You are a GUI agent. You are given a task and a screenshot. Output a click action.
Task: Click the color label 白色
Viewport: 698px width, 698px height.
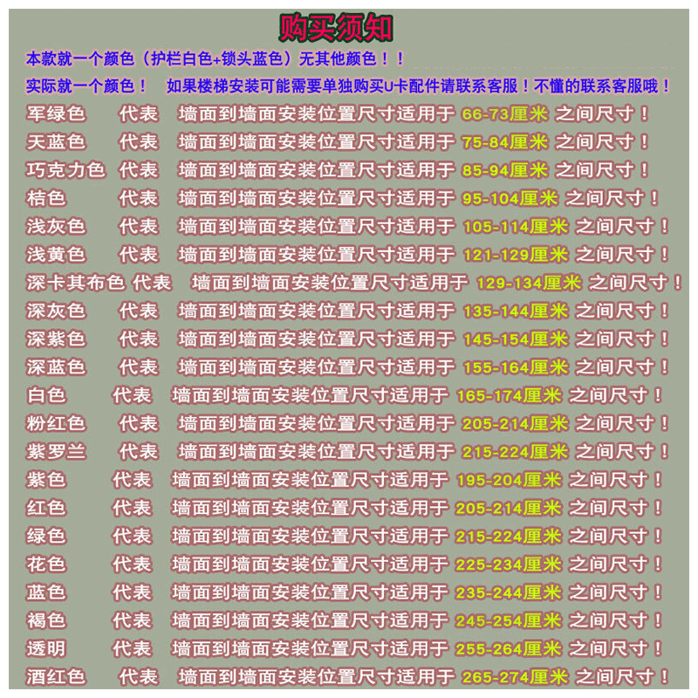[x=46, y=395]
